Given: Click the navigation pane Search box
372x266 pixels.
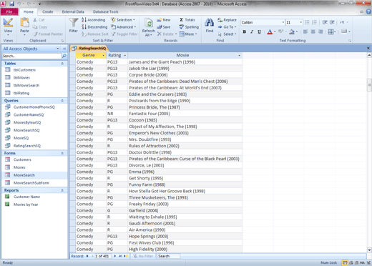Looking at the screenshot, I should (31, 56).
